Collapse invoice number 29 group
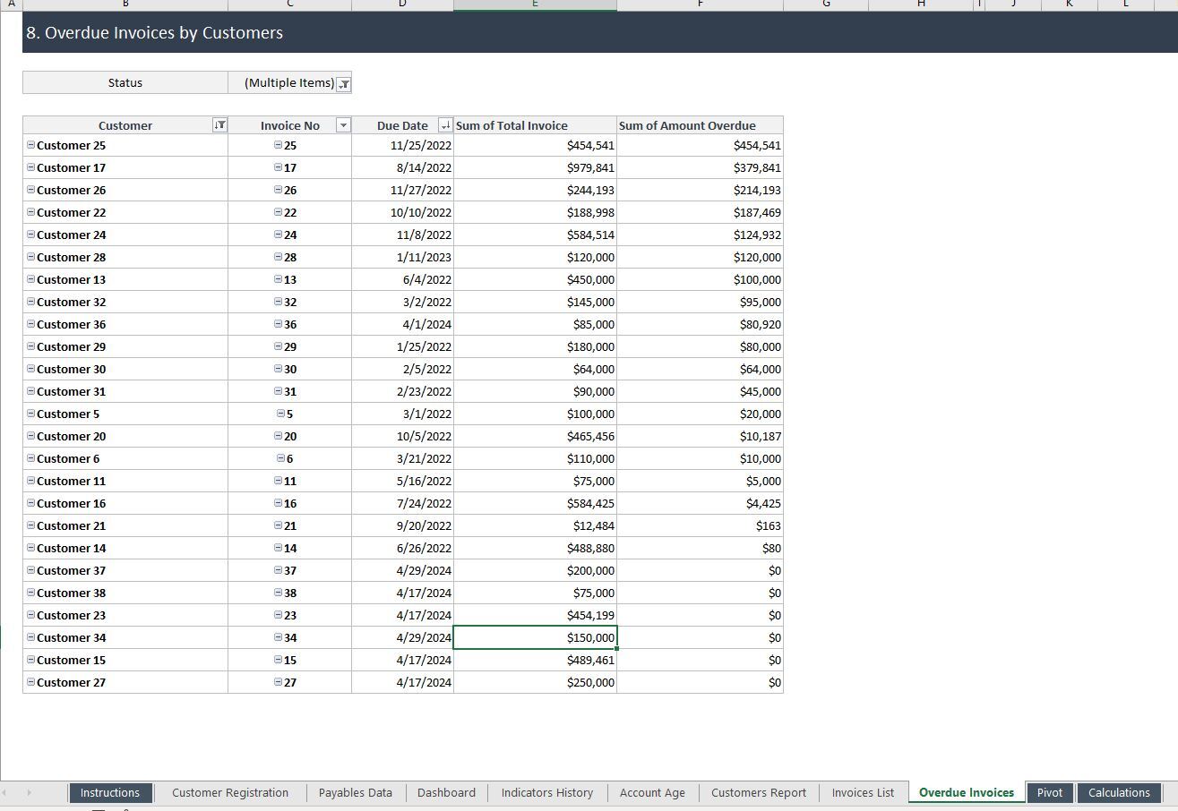 278,346
